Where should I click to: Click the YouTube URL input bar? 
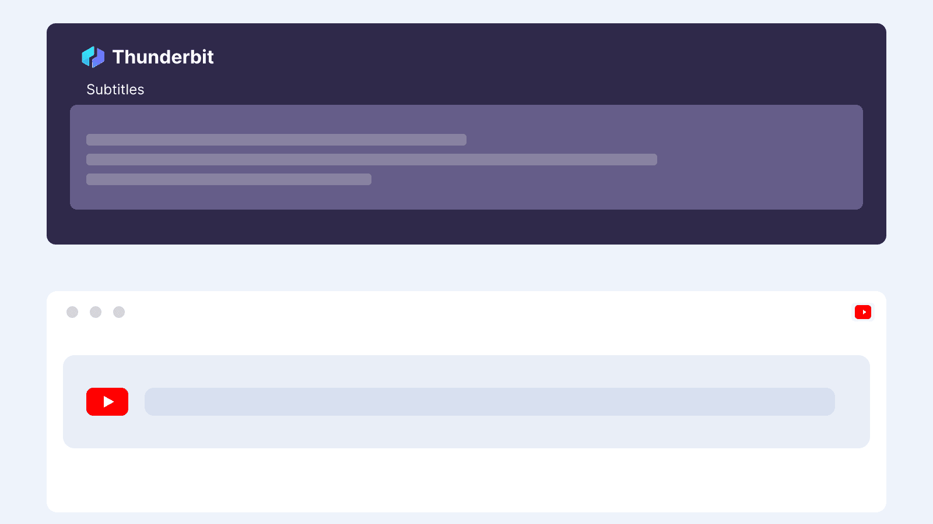[490, 402]
